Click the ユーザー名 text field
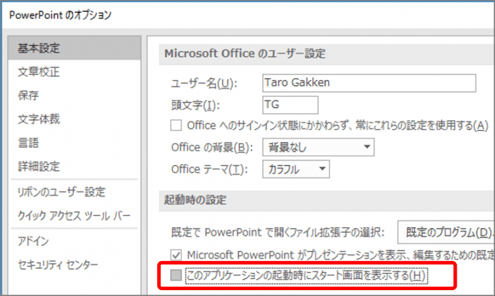The height and width of the screenshot is (296, 495). click(x=369, y=83)
